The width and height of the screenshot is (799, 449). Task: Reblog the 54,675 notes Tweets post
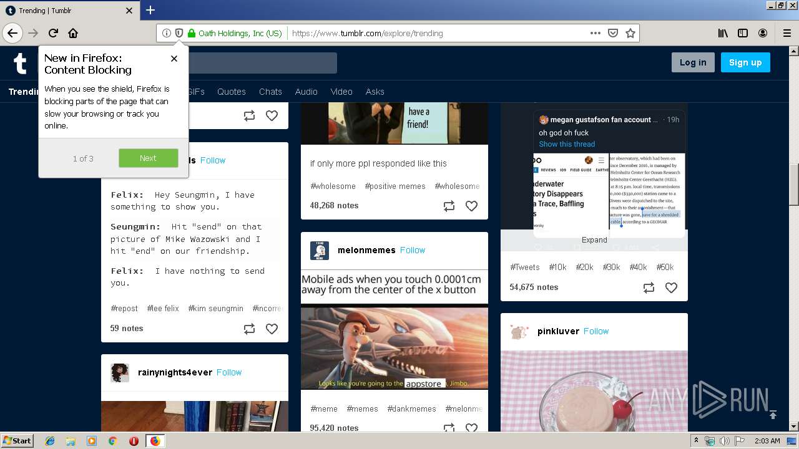tap(649, 287)
